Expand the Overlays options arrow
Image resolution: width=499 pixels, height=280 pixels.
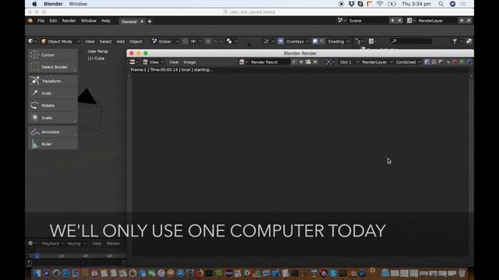pyautogui.click(x=307, y=41)
